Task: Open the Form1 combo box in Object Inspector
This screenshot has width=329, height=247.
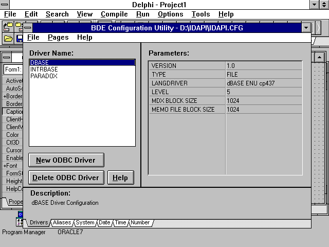Action: click(12, 69)
